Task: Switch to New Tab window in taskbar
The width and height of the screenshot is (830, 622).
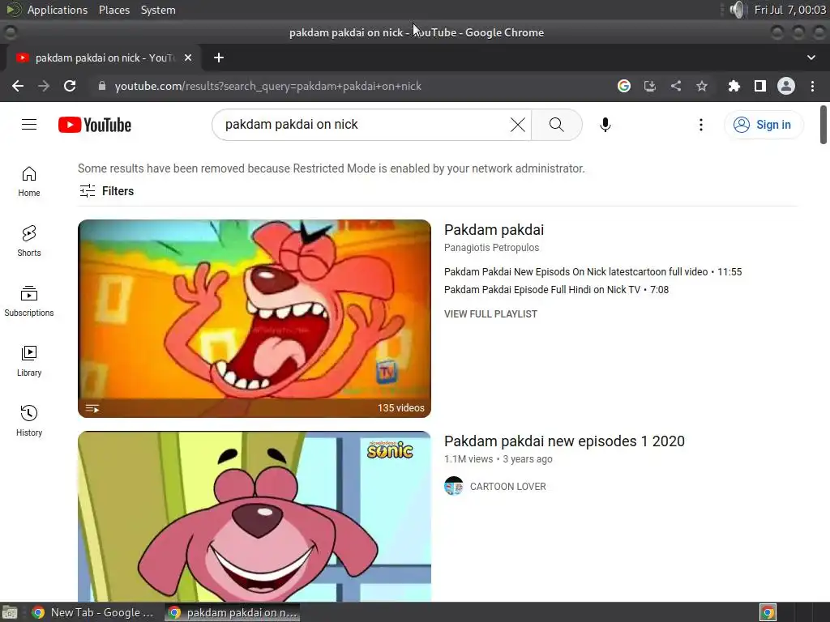Action: coord(92,612)
